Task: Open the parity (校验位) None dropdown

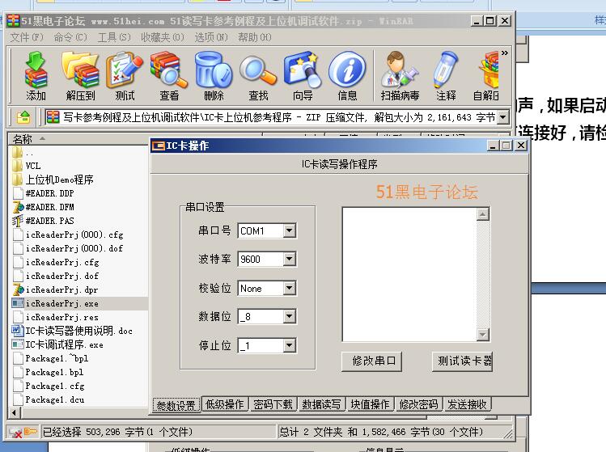Action: click(289, 288)
